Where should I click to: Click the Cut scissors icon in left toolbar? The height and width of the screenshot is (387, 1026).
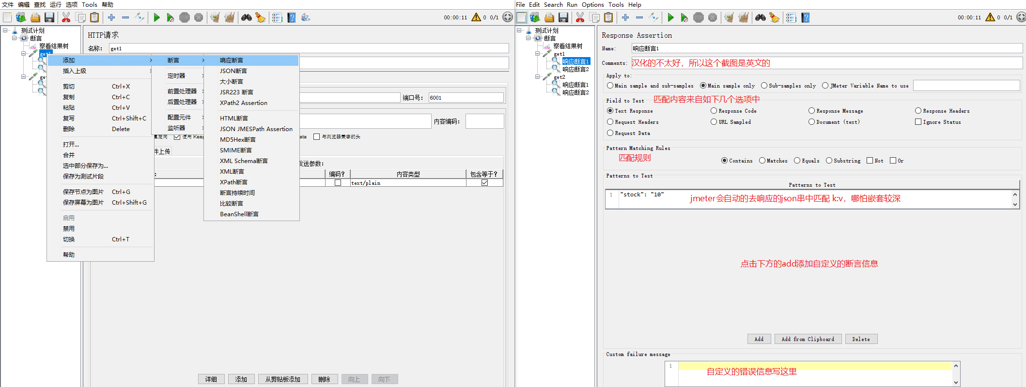[66, 18]
